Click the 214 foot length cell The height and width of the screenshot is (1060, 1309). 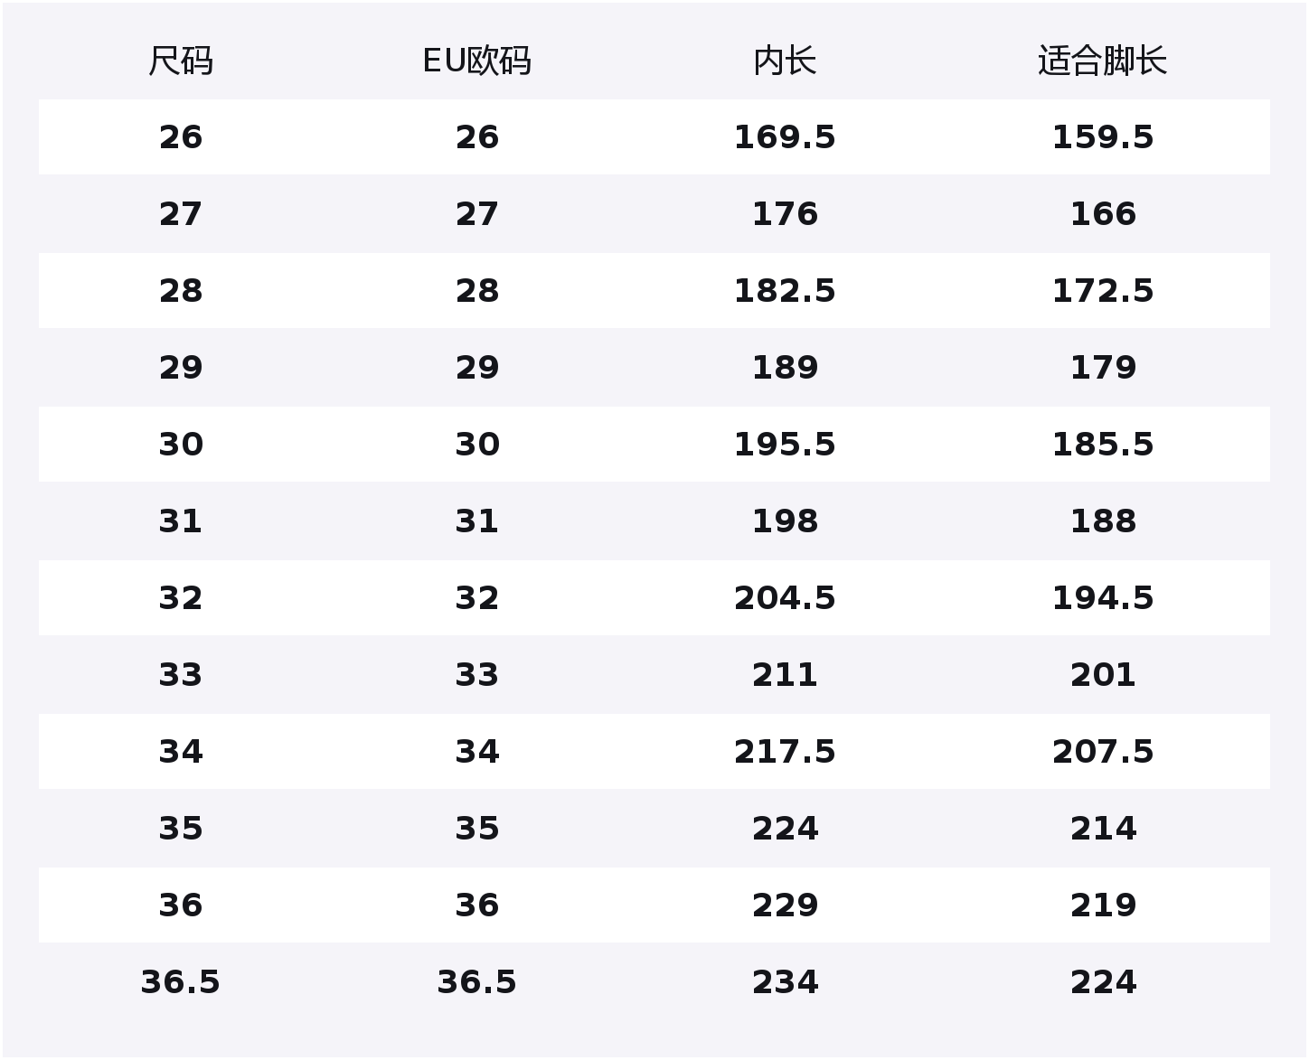point(1102,829)
